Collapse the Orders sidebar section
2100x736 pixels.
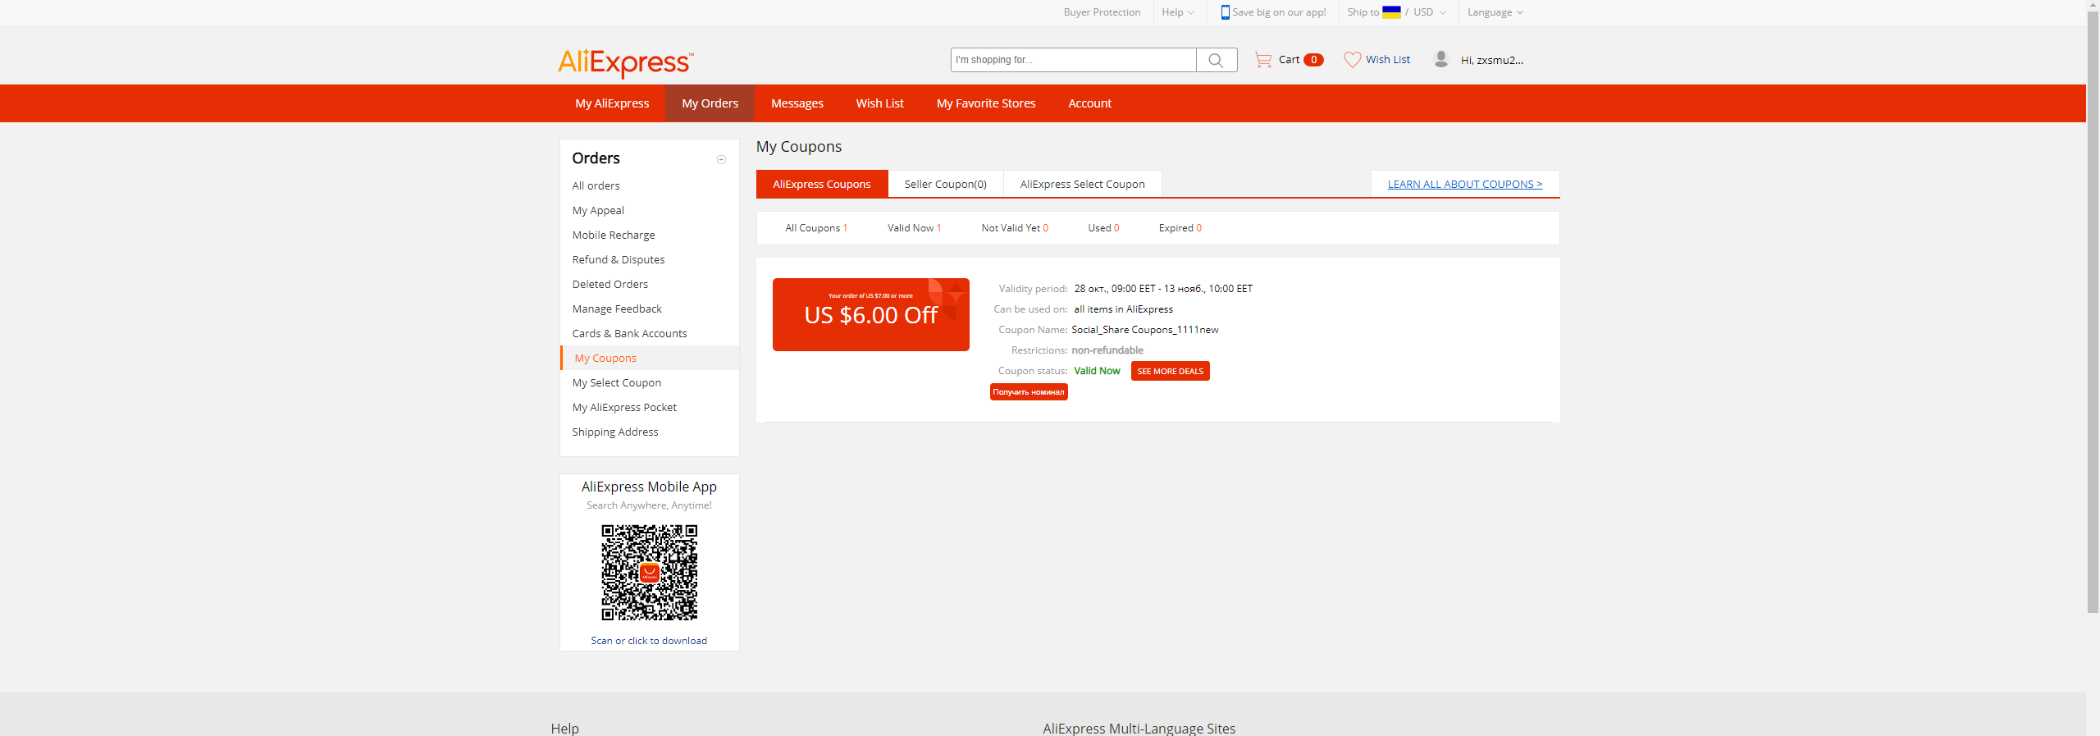click(721, 159)
